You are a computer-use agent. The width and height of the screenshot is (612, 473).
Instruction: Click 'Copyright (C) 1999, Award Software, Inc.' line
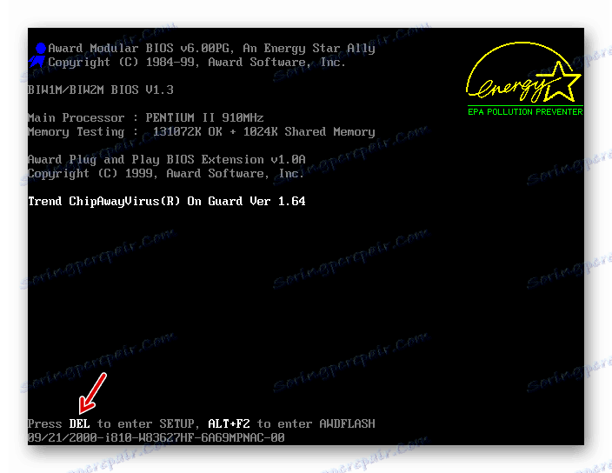pyautogui.click(x=166, y=174)
